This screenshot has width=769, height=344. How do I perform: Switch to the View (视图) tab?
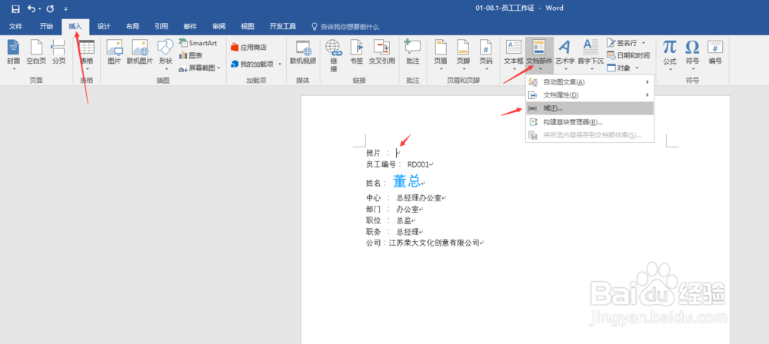tap(248, 26)
